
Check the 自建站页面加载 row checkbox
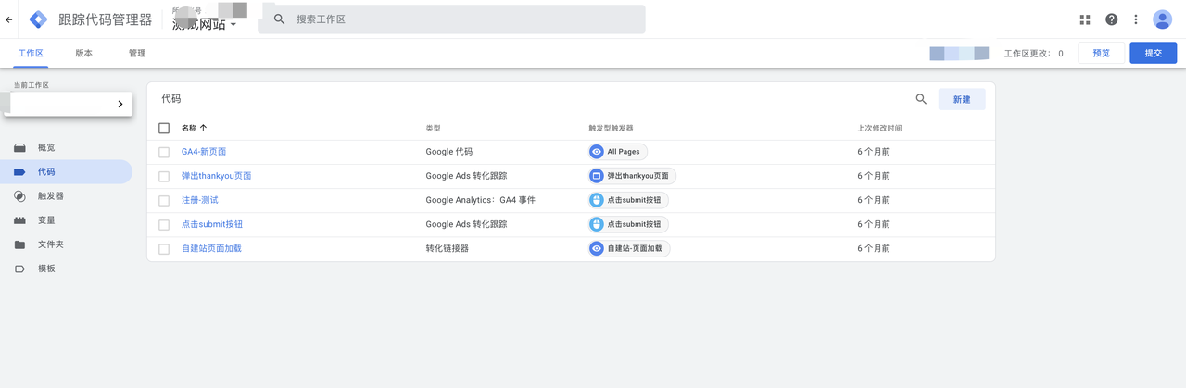click(164, 248)
